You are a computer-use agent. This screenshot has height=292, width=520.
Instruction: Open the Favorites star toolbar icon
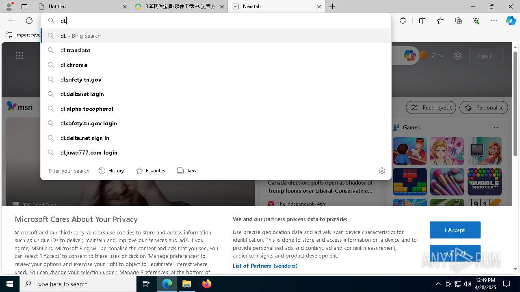point(440,21)
